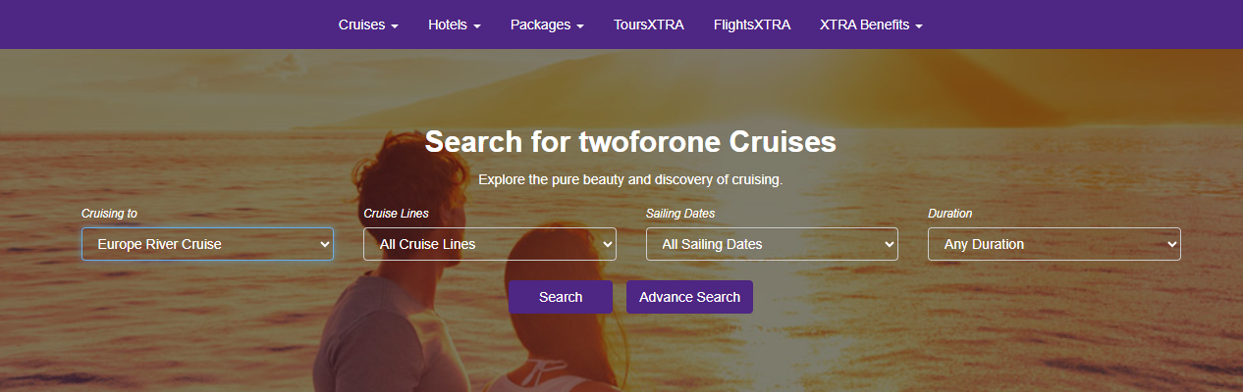1243x392 pixels.
Task: Go to the ToursXTRA page
Action: tap(648, 24)
